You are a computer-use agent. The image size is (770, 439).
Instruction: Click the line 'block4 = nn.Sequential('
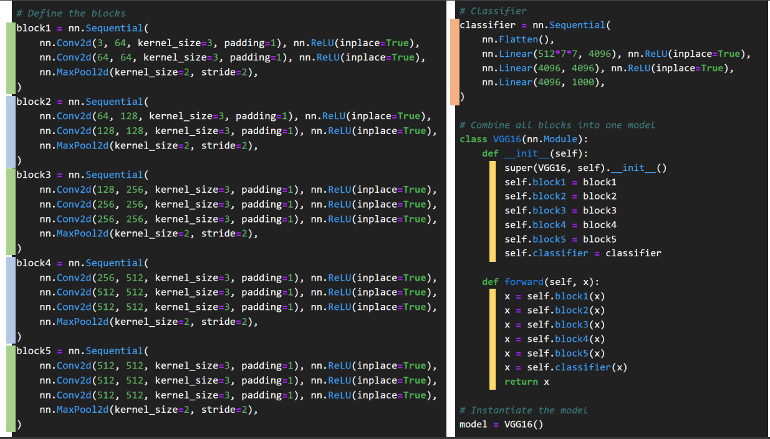82,263
